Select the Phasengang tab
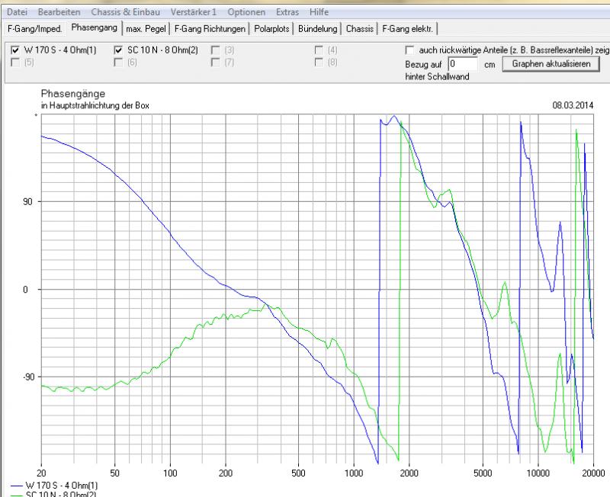 [x=93, y=29]
